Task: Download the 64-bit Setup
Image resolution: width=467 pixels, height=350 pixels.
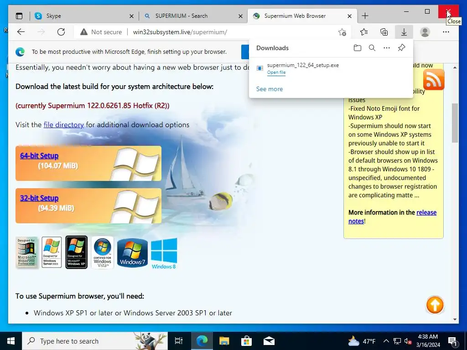Action: tap(39, 156)
